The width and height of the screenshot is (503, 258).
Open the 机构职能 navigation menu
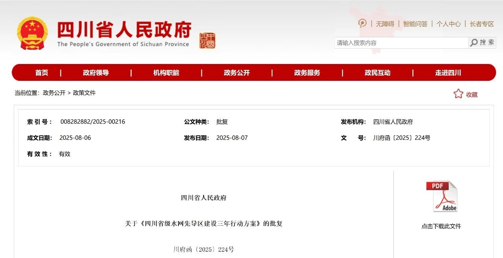[166, 73]
